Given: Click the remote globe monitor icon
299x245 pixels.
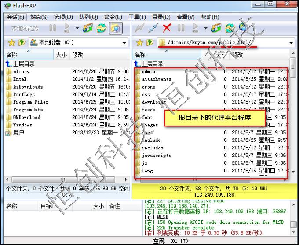Looking at the screenshot, I should (x=243, y=28).
